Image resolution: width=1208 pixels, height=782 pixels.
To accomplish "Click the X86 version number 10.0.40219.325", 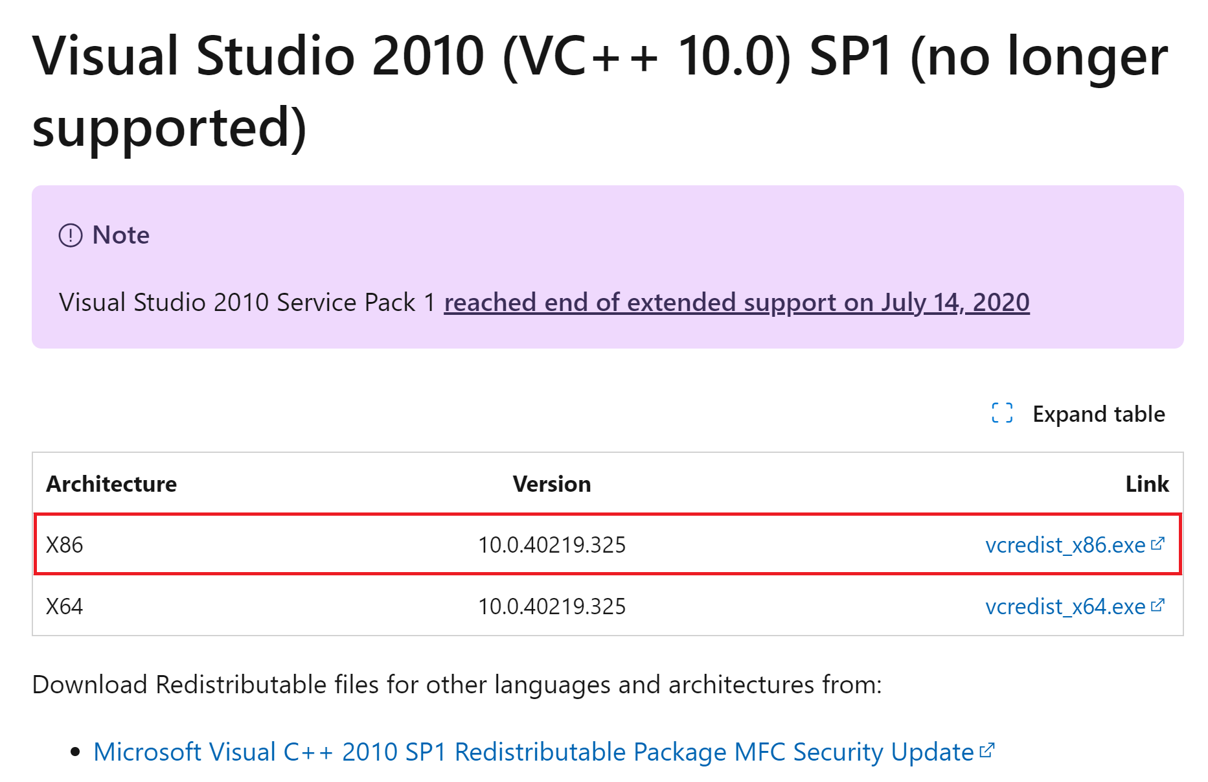I will point(551,545).
